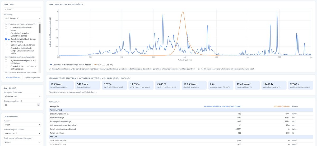Uncheck Ozonfreie Mitteldruck-Lampe (Eisen, dotiert)

6,39
